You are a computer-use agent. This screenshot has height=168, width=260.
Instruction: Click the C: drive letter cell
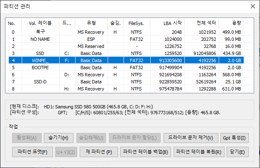point(67,53)
